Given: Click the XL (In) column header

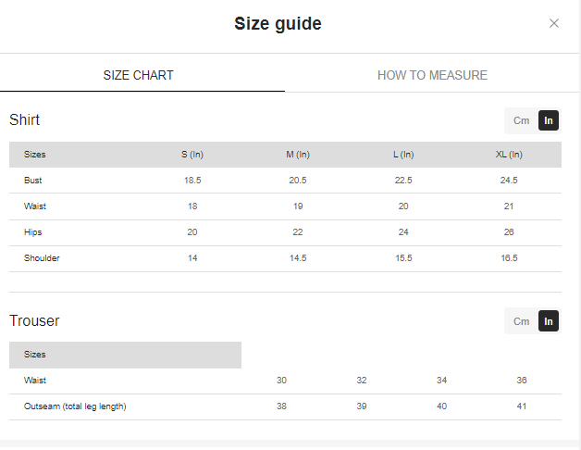Looking at the screenshot, I should [x=509, y=155].
